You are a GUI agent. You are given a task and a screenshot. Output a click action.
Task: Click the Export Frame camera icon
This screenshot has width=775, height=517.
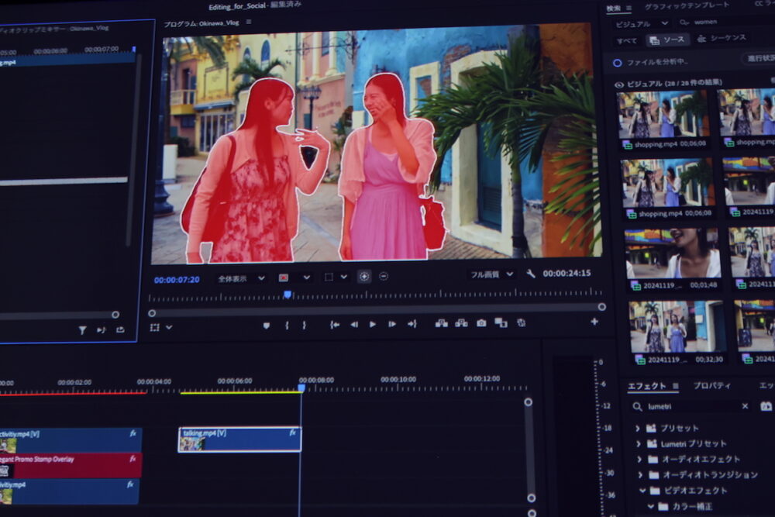(x=481, y=323)
